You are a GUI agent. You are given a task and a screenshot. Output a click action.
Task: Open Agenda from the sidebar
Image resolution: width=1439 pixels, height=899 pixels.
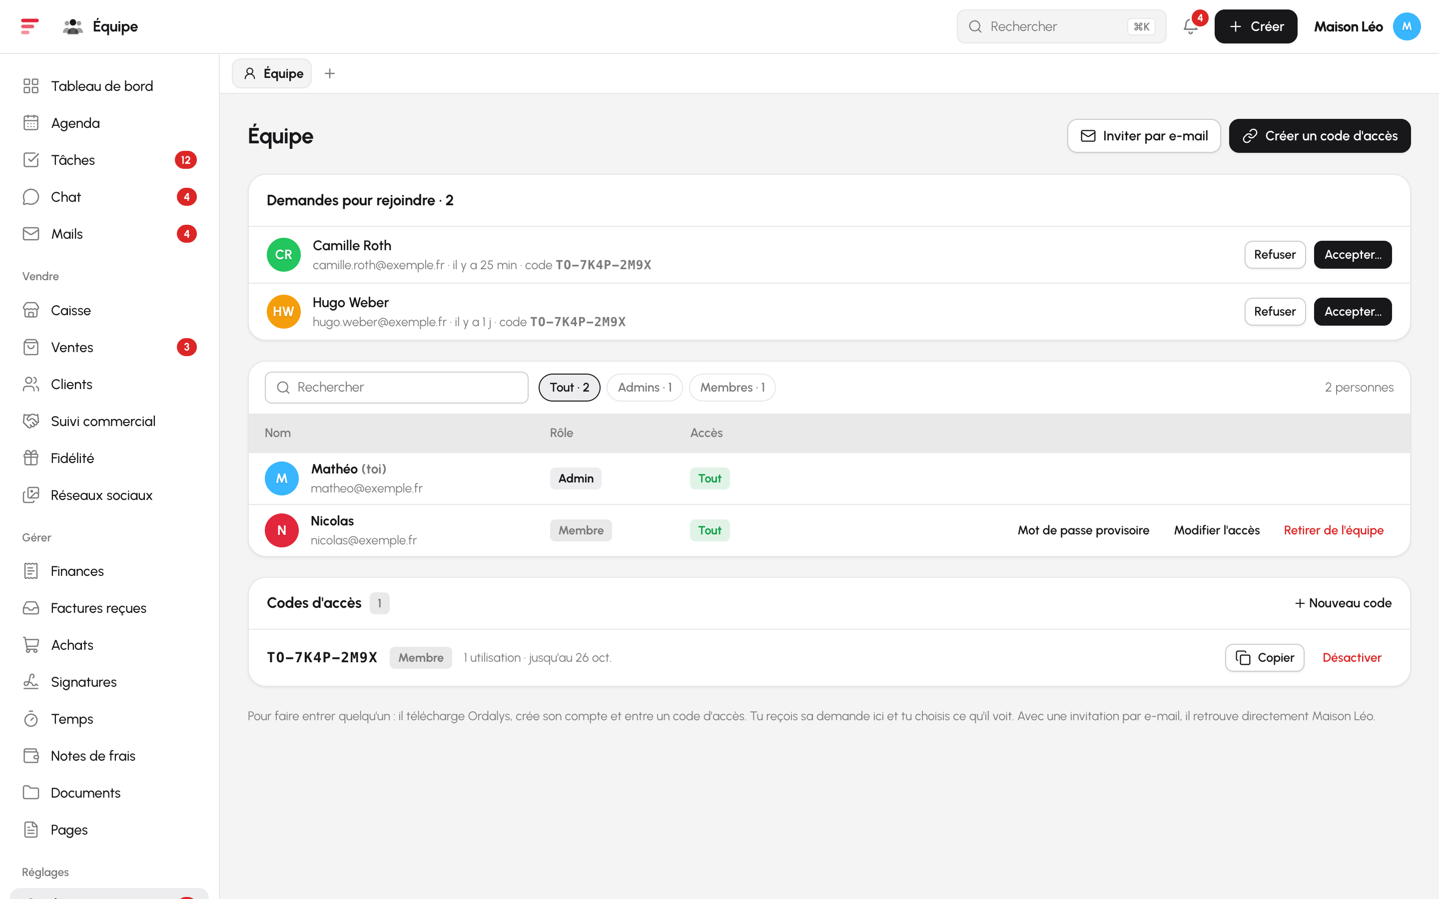(109, 123)
